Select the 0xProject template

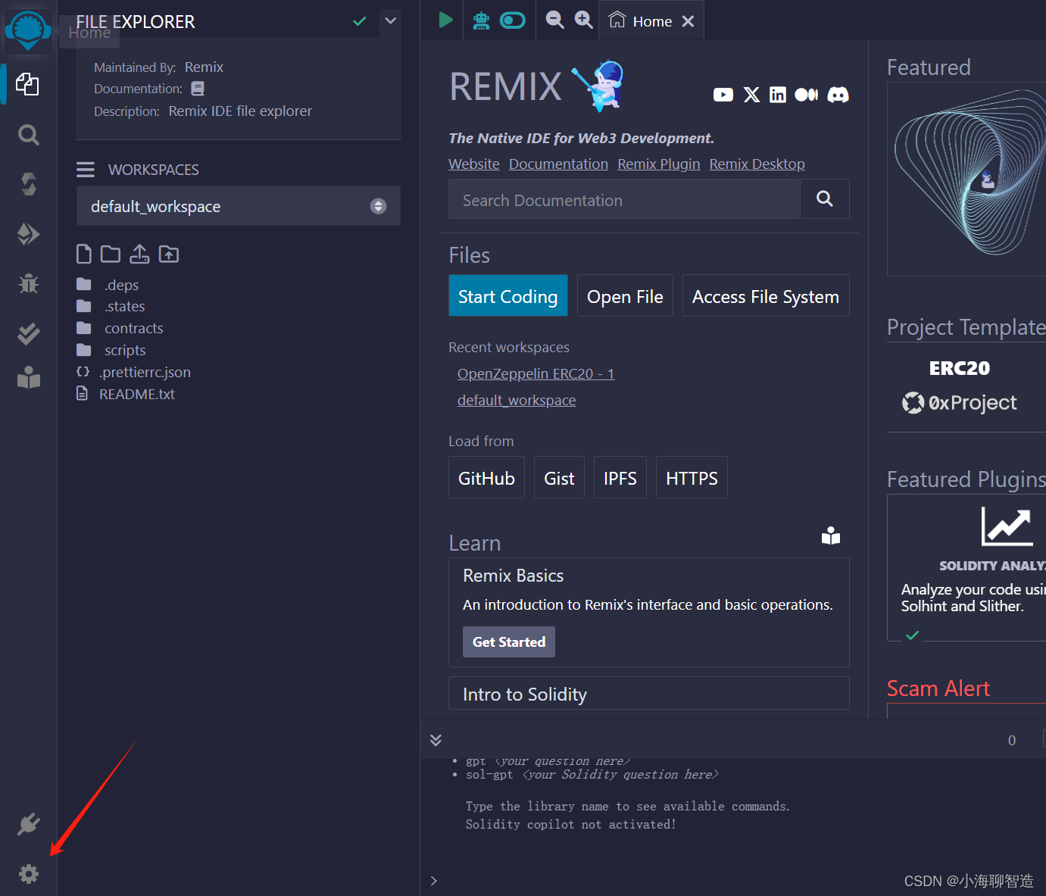point(959,402)
